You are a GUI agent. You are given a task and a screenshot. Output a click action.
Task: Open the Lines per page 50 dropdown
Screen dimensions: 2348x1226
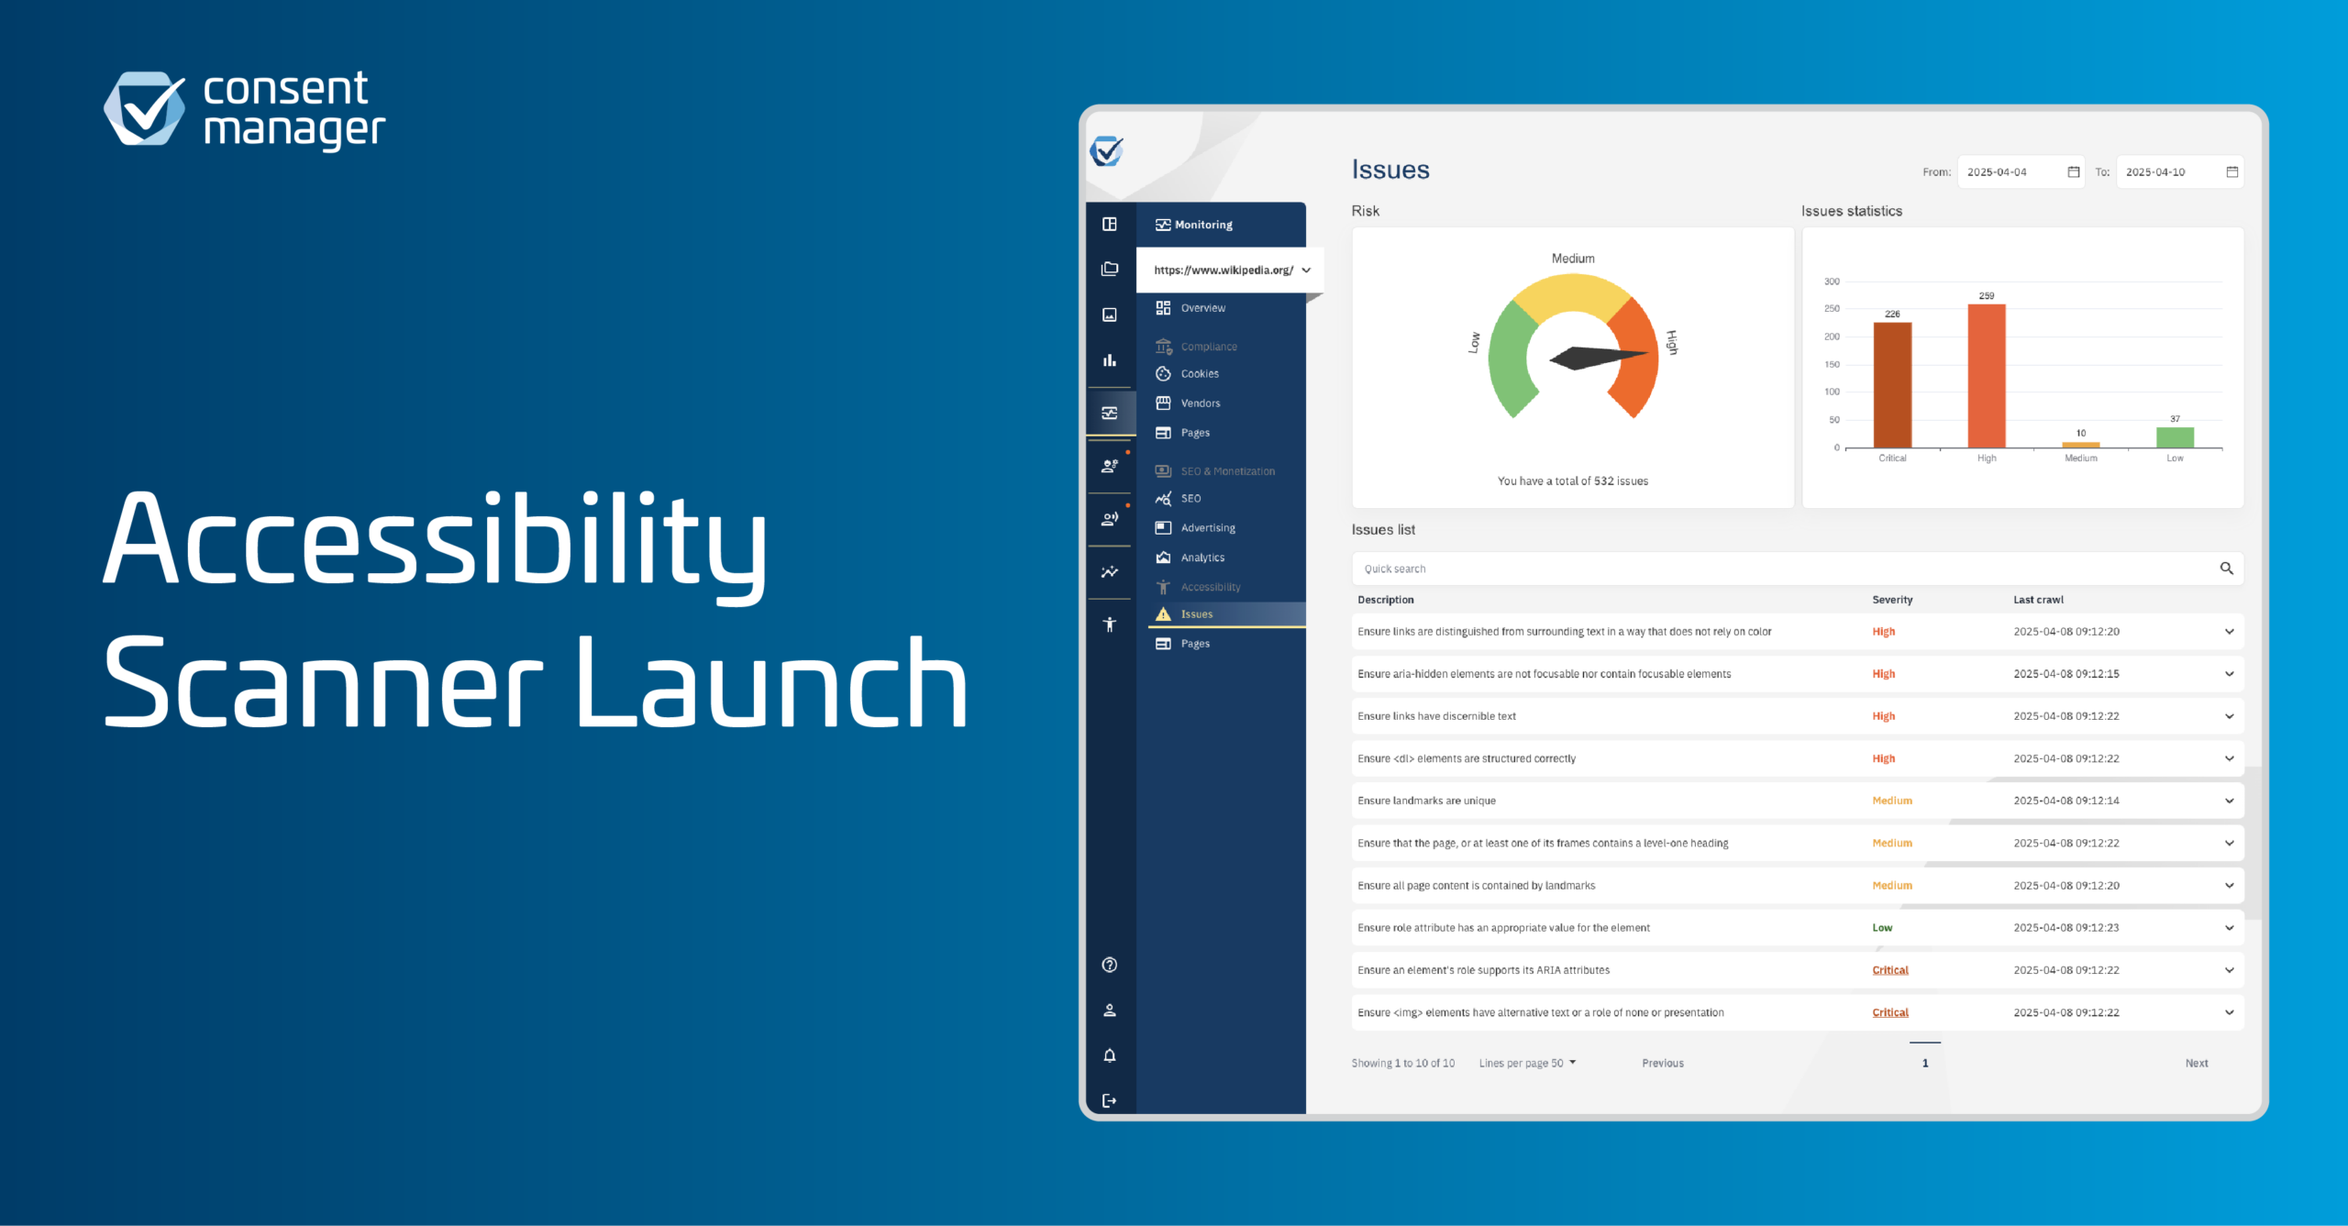[1527, 1064]
